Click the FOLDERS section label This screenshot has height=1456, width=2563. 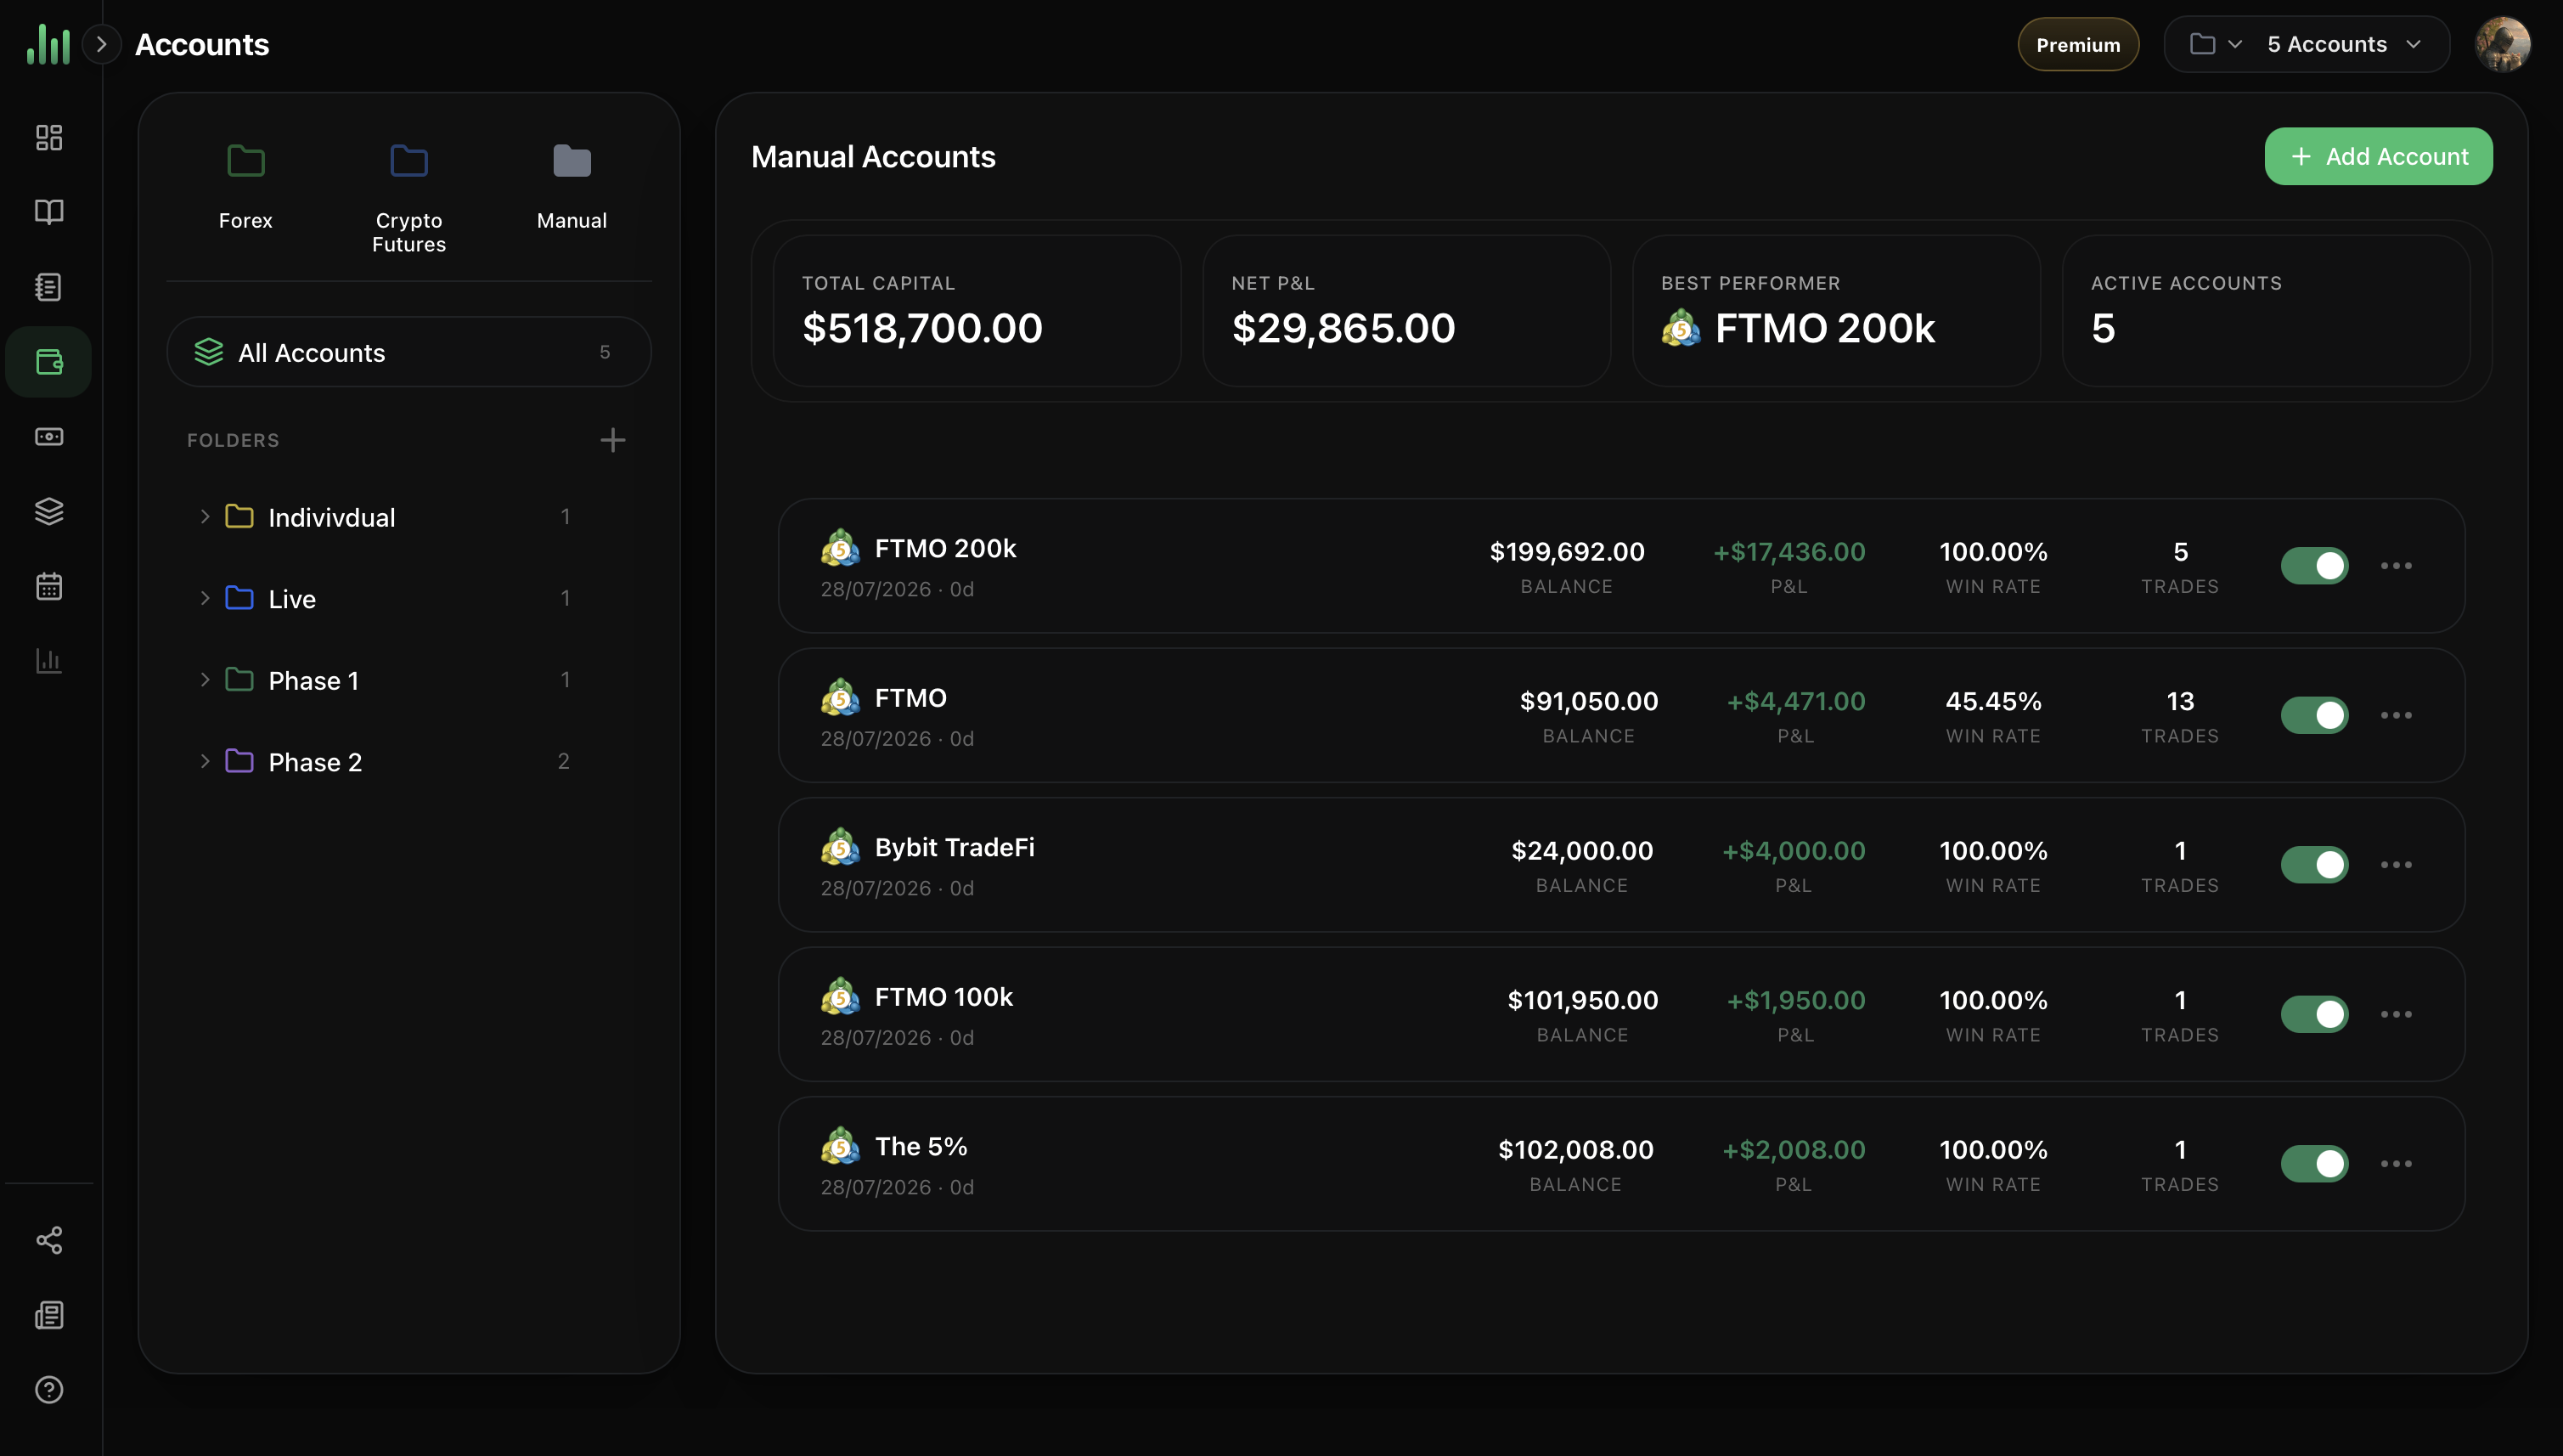coord(233,440)
